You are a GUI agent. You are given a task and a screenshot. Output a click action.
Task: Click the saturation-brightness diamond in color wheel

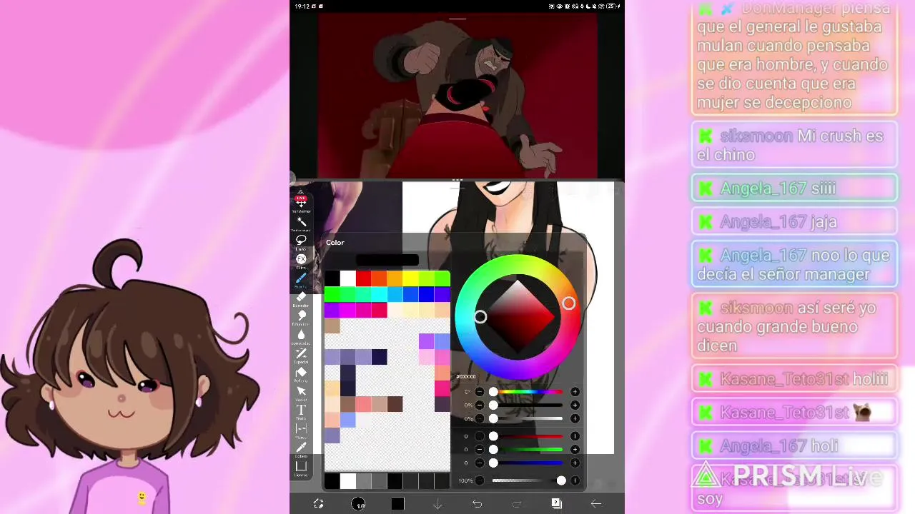click(x=519, y=317)
